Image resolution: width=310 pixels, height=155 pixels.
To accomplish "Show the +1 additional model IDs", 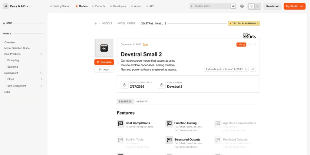I will tap(253, 69).
